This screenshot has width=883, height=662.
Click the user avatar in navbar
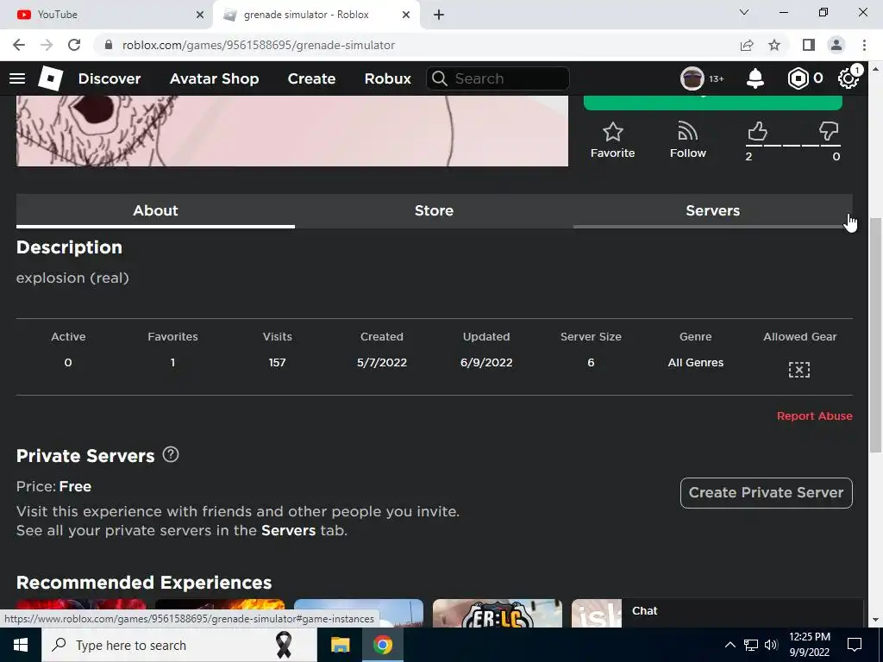point(692,78)
